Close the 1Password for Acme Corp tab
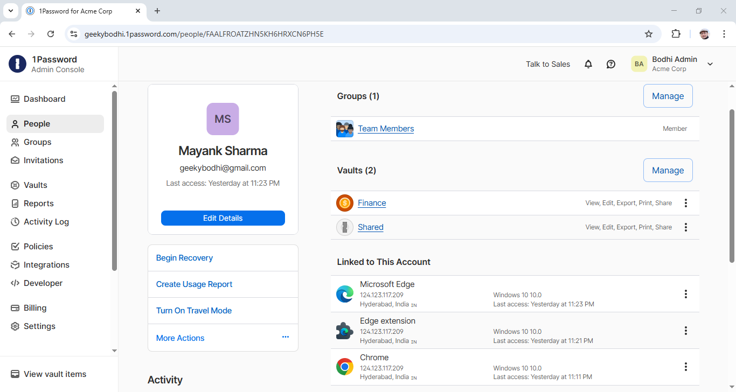The height and width of the screenshot is (392, 736). (x=138, y=11)
